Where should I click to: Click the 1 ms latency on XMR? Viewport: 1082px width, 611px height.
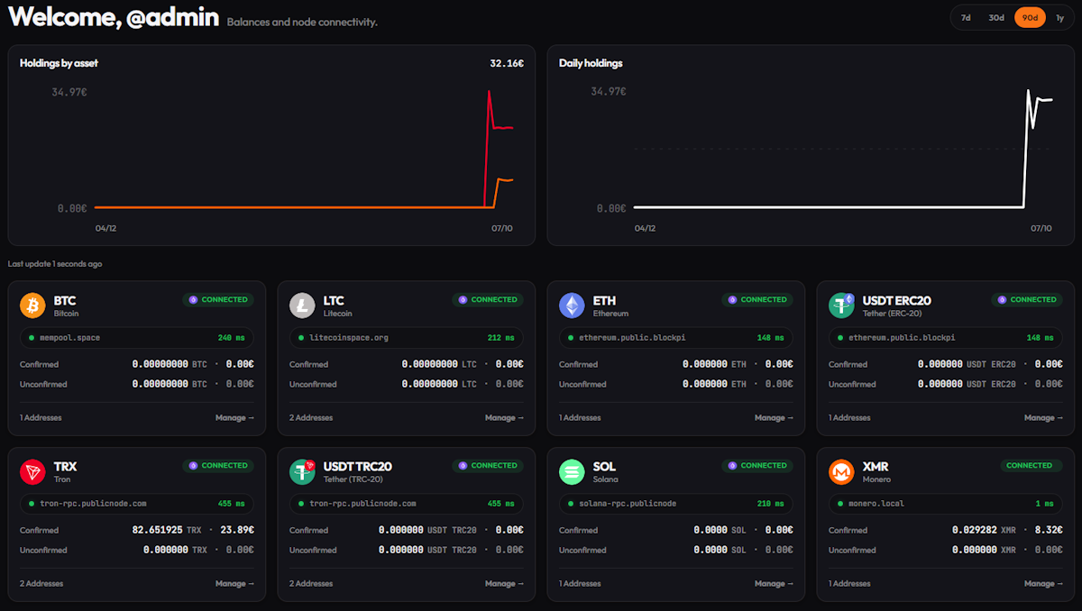(x=1045, y=504)
